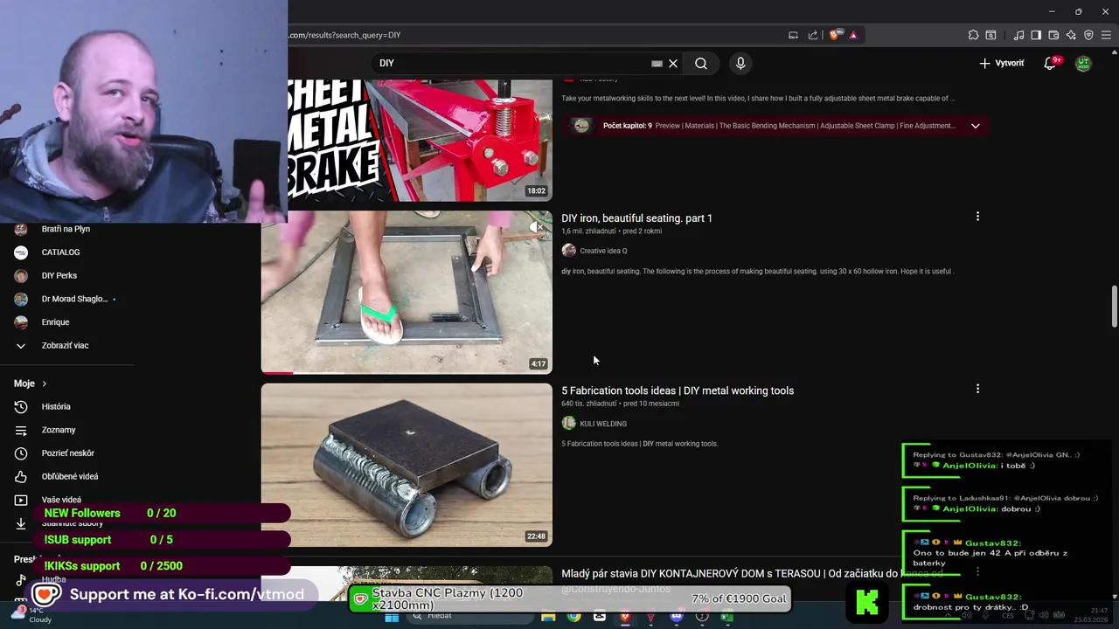Click the red playback progress bar on preview
1119x629 pixels.
(x=277, y=373)
